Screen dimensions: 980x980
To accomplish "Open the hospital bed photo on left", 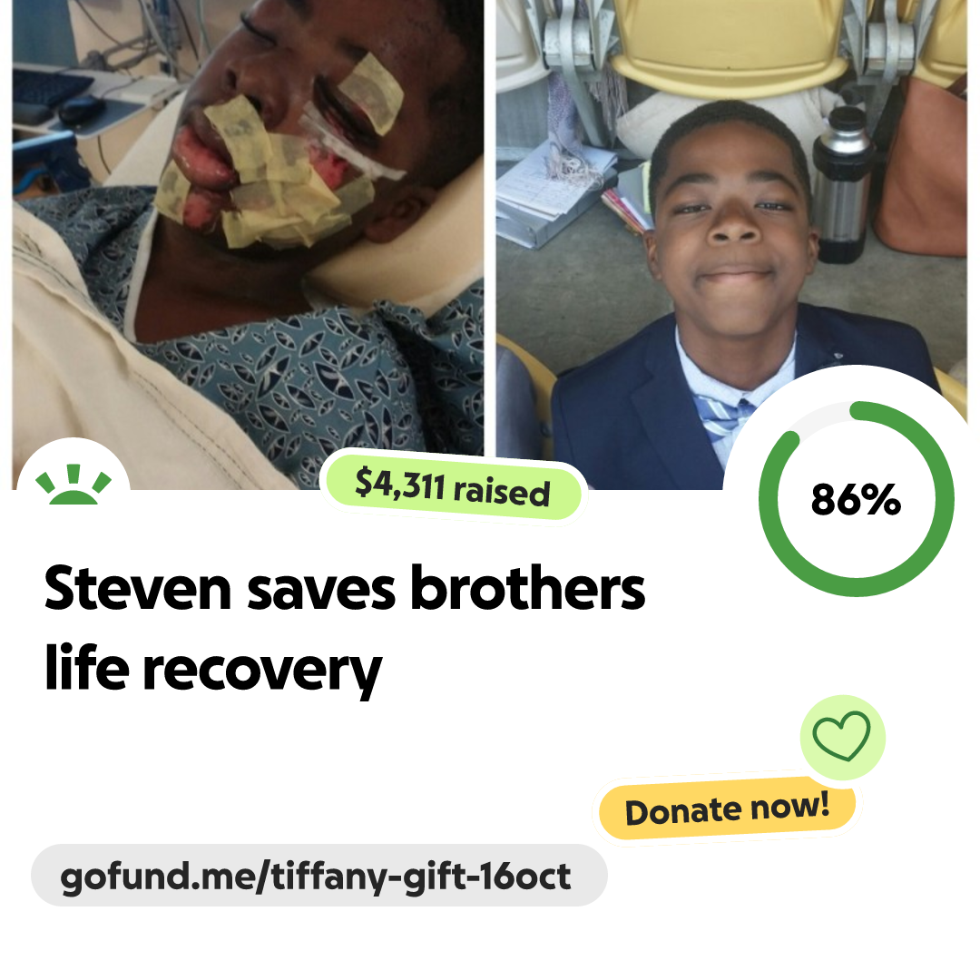I will (x=248, y=244).
